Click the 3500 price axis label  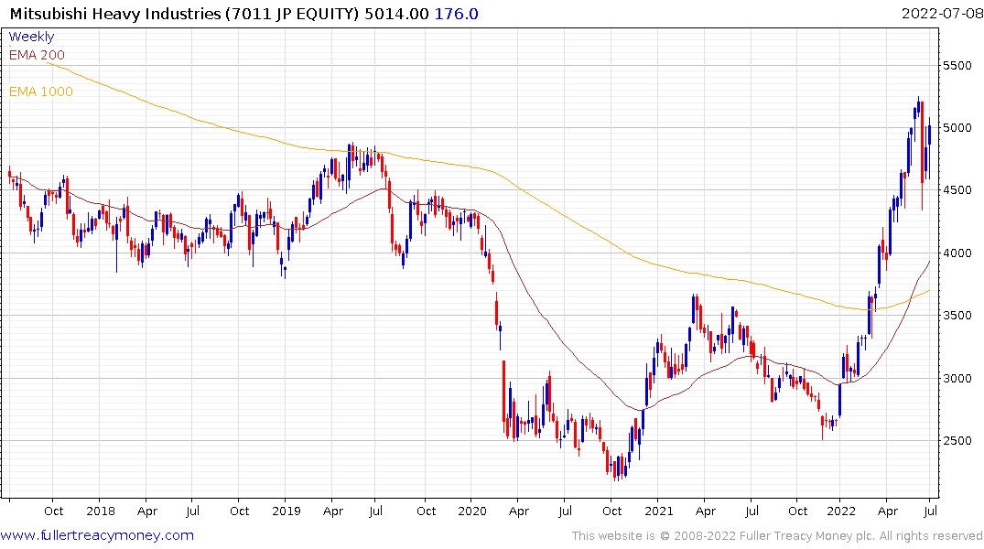(x=957, y=315)
